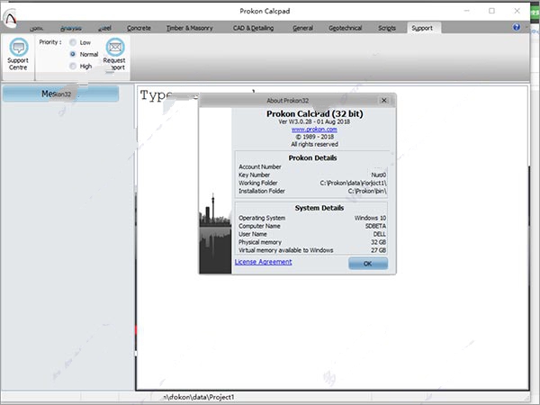This screenshot has height=405, width=540.
Task: Click the Account Number label
Action: pos(260,166)
